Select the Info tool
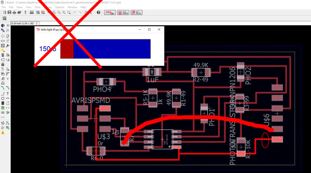311x173 pixels. (x=3, y=26)
